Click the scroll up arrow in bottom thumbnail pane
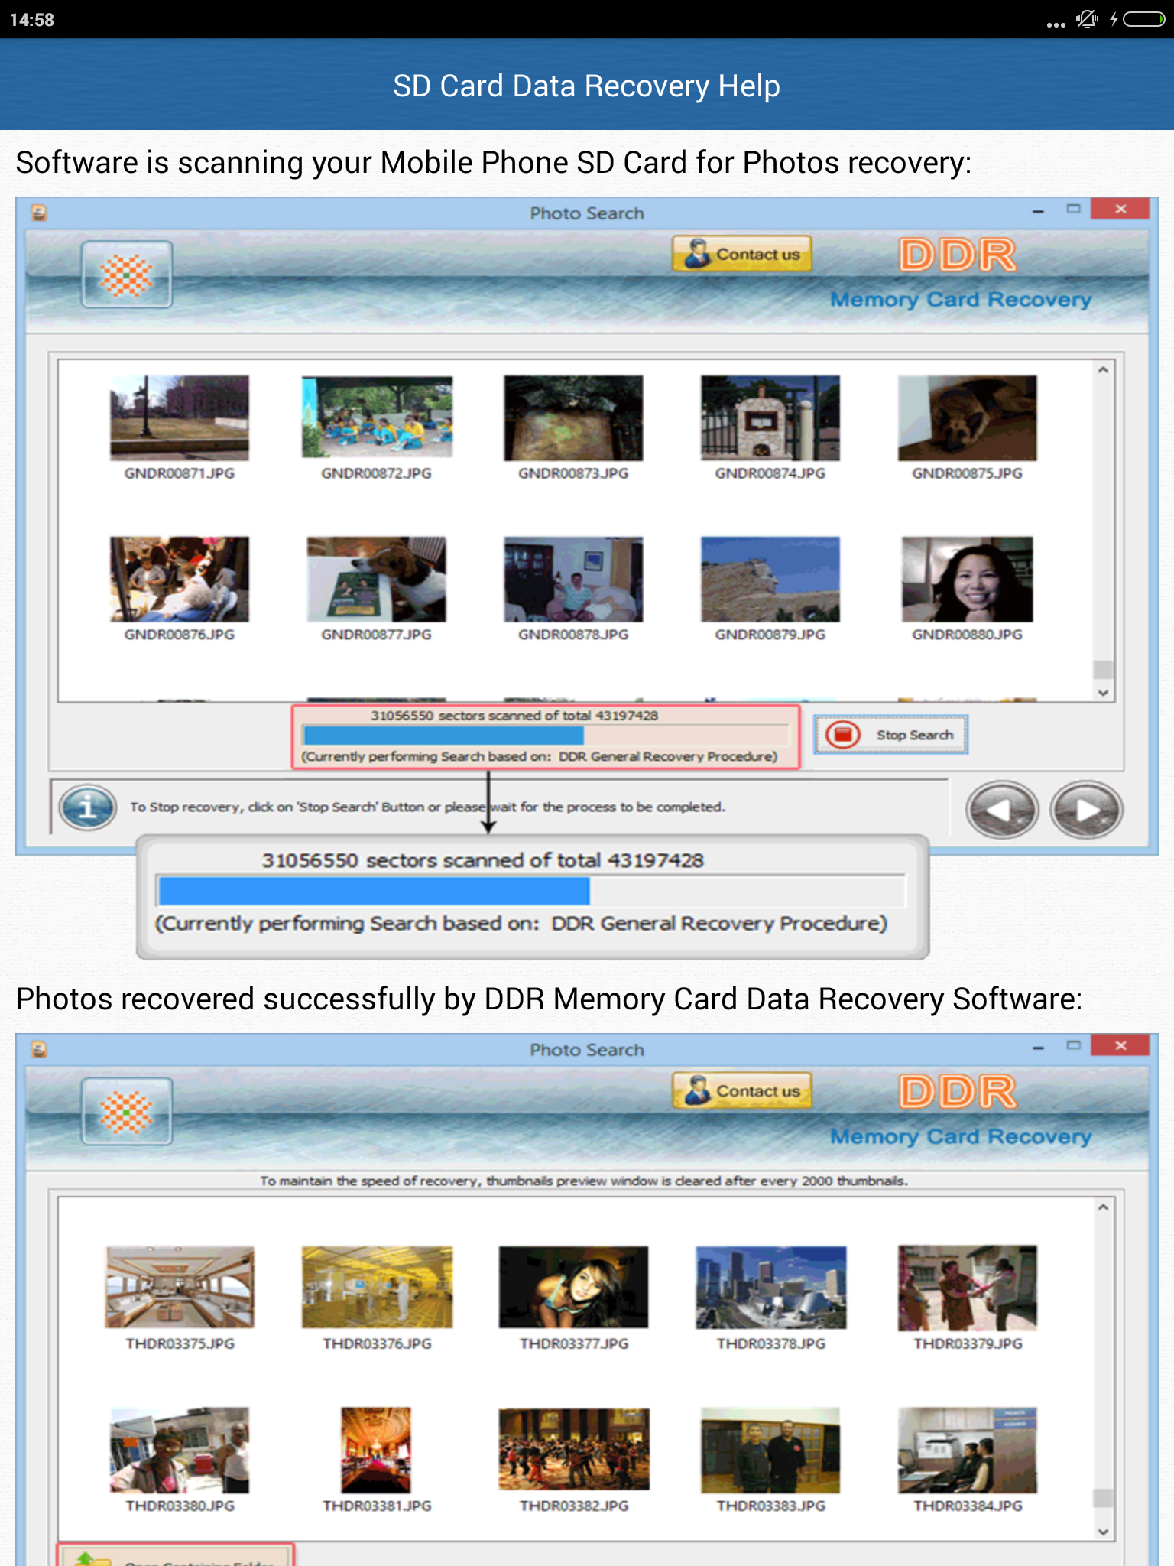This screenshot has height=1566, width=1174. coord(1103,1207)
